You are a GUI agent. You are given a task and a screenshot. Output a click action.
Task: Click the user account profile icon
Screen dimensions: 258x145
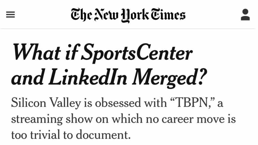(x=245, y=15)
